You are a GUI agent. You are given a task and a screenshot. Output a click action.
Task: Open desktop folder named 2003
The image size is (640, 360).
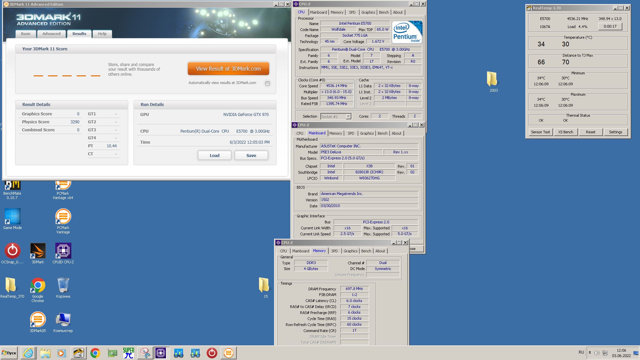pos(493,82)
